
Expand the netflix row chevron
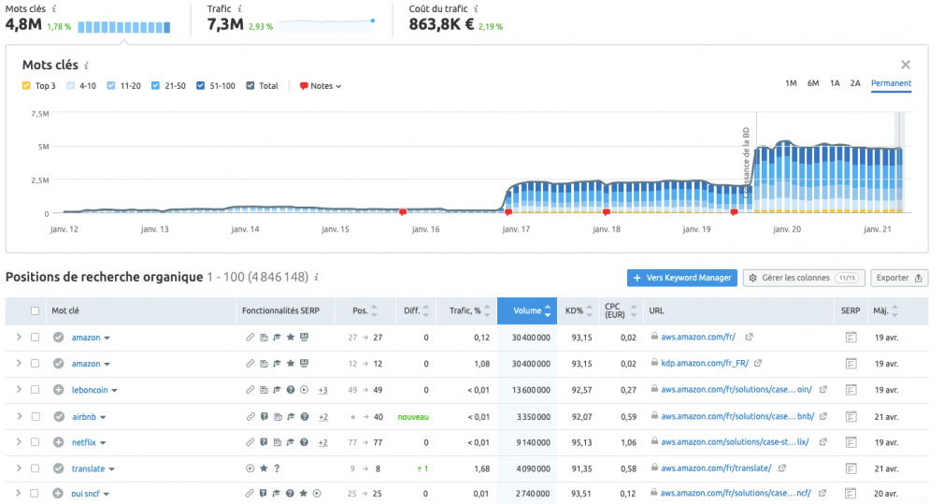coord(19,442)
